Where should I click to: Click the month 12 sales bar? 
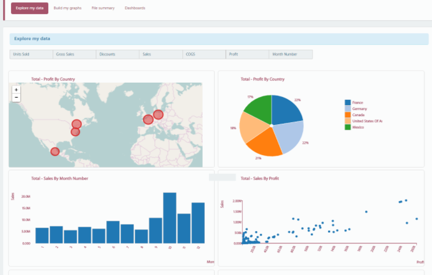click(198, 223)
